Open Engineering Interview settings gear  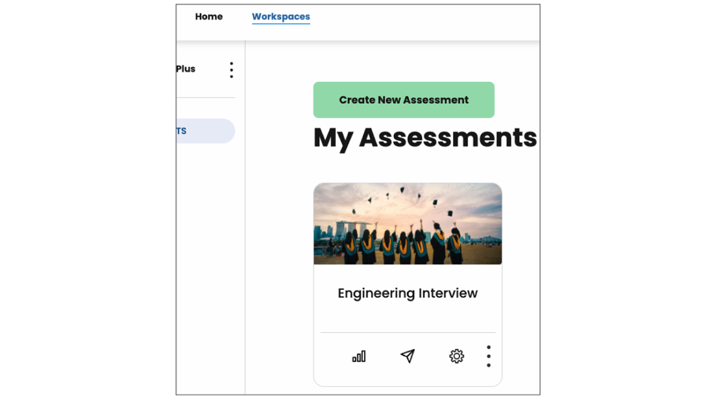coord(456,356)
